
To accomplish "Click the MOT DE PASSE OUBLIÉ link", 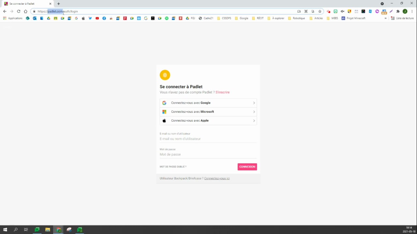I will coord(173,167).
